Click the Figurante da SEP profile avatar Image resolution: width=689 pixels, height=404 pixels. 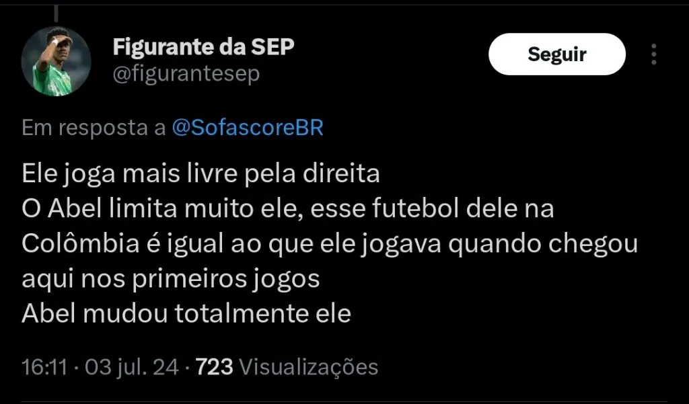click(x=57, y=62)
